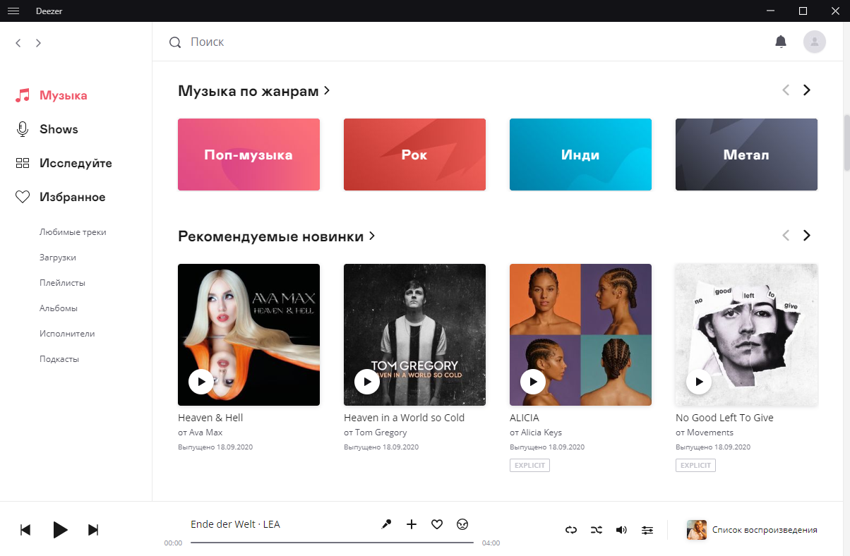The image size is (850, 556).
Task: Go forward with the right navigation arrow
Action: 38,43
